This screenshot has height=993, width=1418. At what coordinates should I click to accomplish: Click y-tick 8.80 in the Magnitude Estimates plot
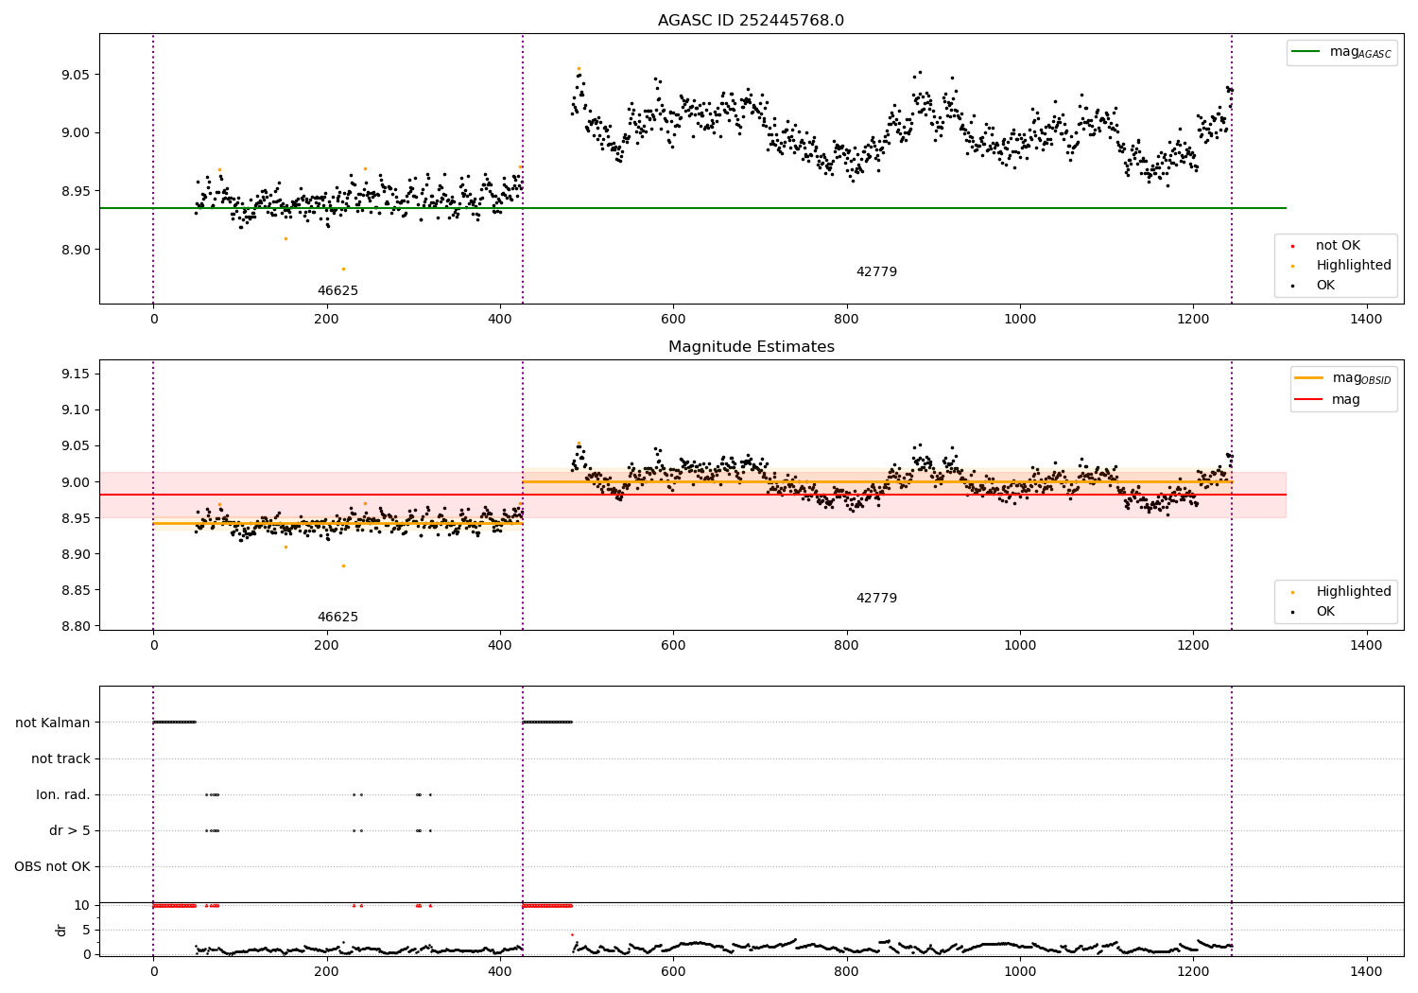pyautogui.click(x=76, y=626)
